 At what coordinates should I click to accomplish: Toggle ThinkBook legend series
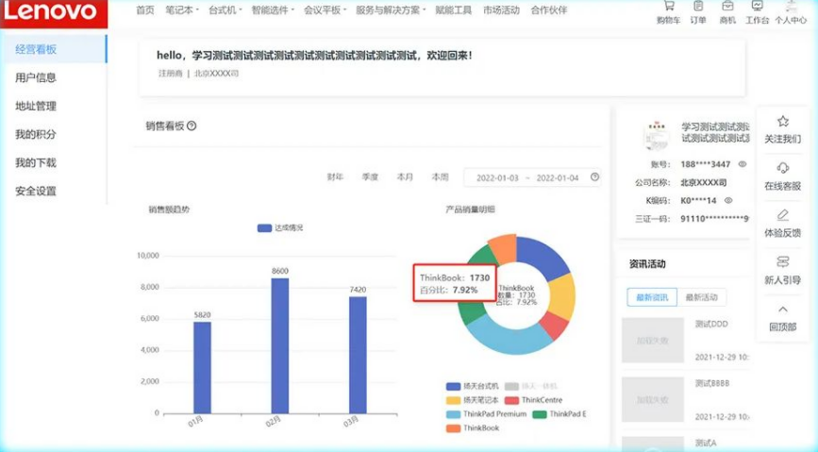point(473,428)
